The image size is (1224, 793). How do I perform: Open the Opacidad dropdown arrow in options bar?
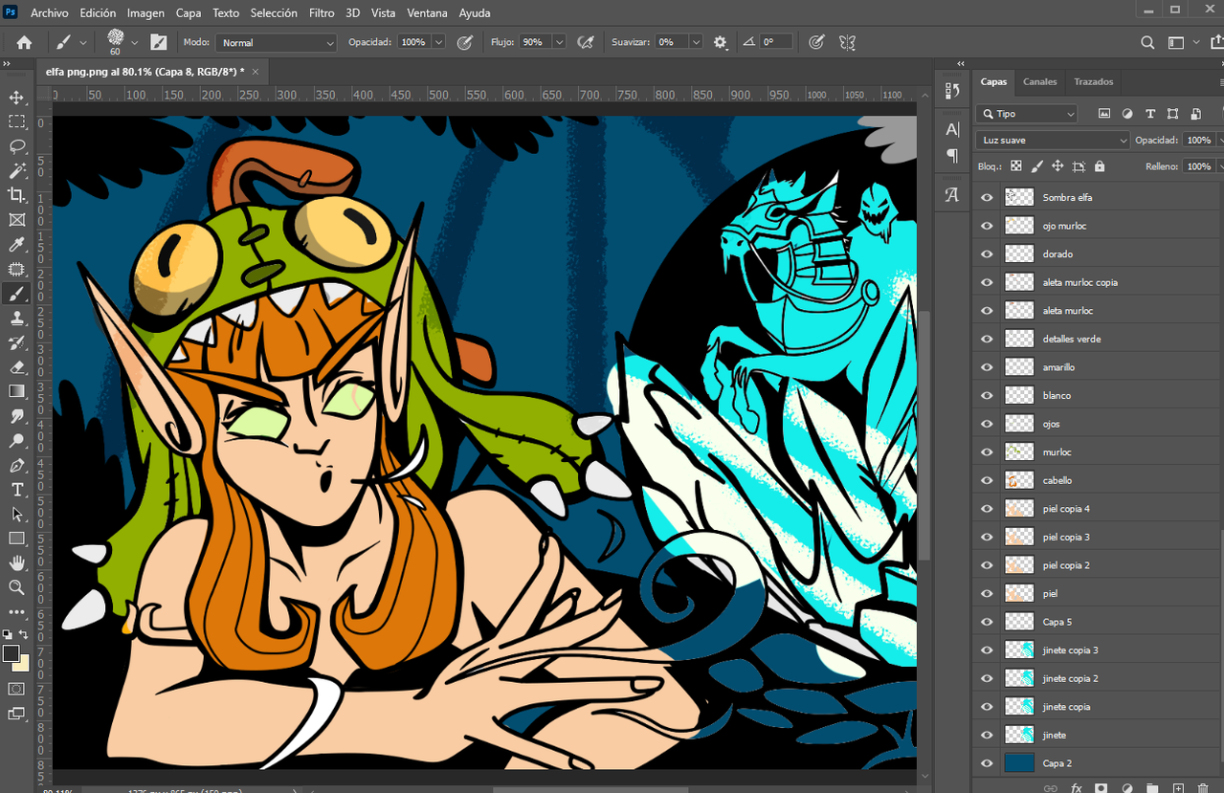click(438, 42)
